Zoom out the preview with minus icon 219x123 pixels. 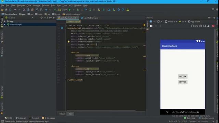(192, 26)
